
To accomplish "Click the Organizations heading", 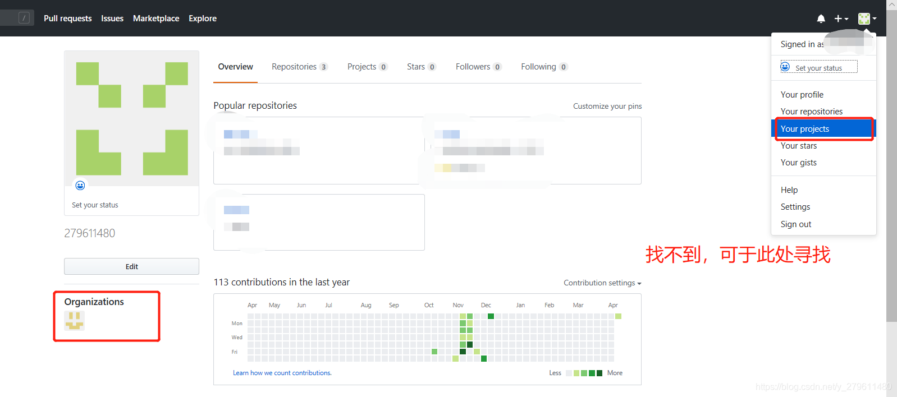I will click(94, 302).
